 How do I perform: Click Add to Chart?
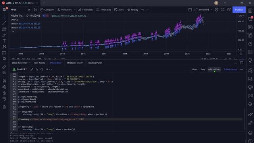coord(214,70)
